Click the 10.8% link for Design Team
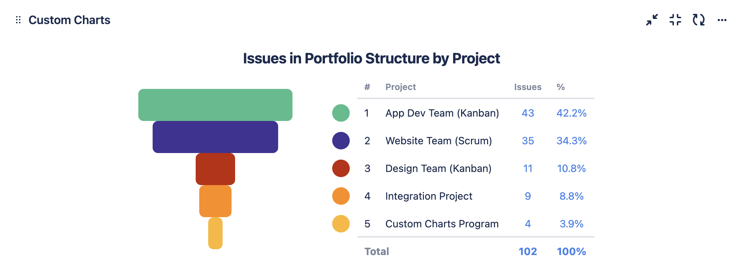 coord(571,168)
